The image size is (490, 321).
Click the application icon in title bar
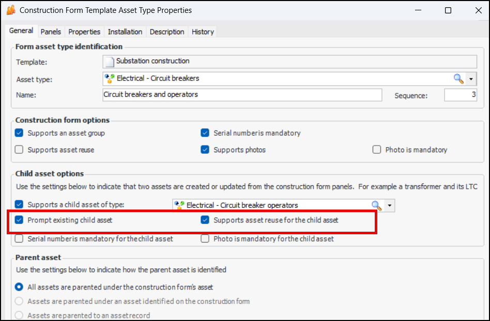coord(10,10)
